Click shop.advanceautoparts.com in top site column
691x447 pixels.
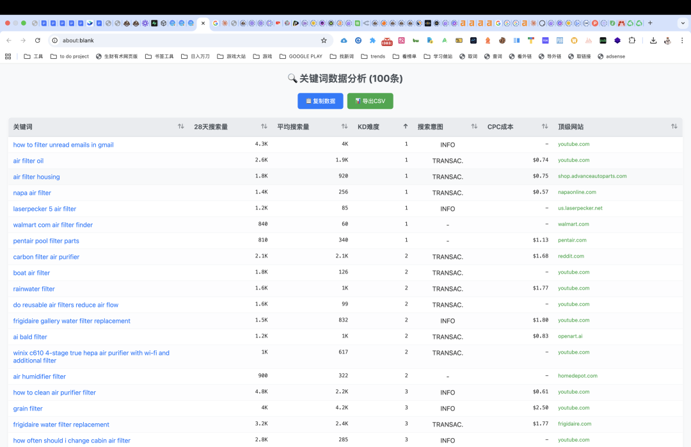592,176
